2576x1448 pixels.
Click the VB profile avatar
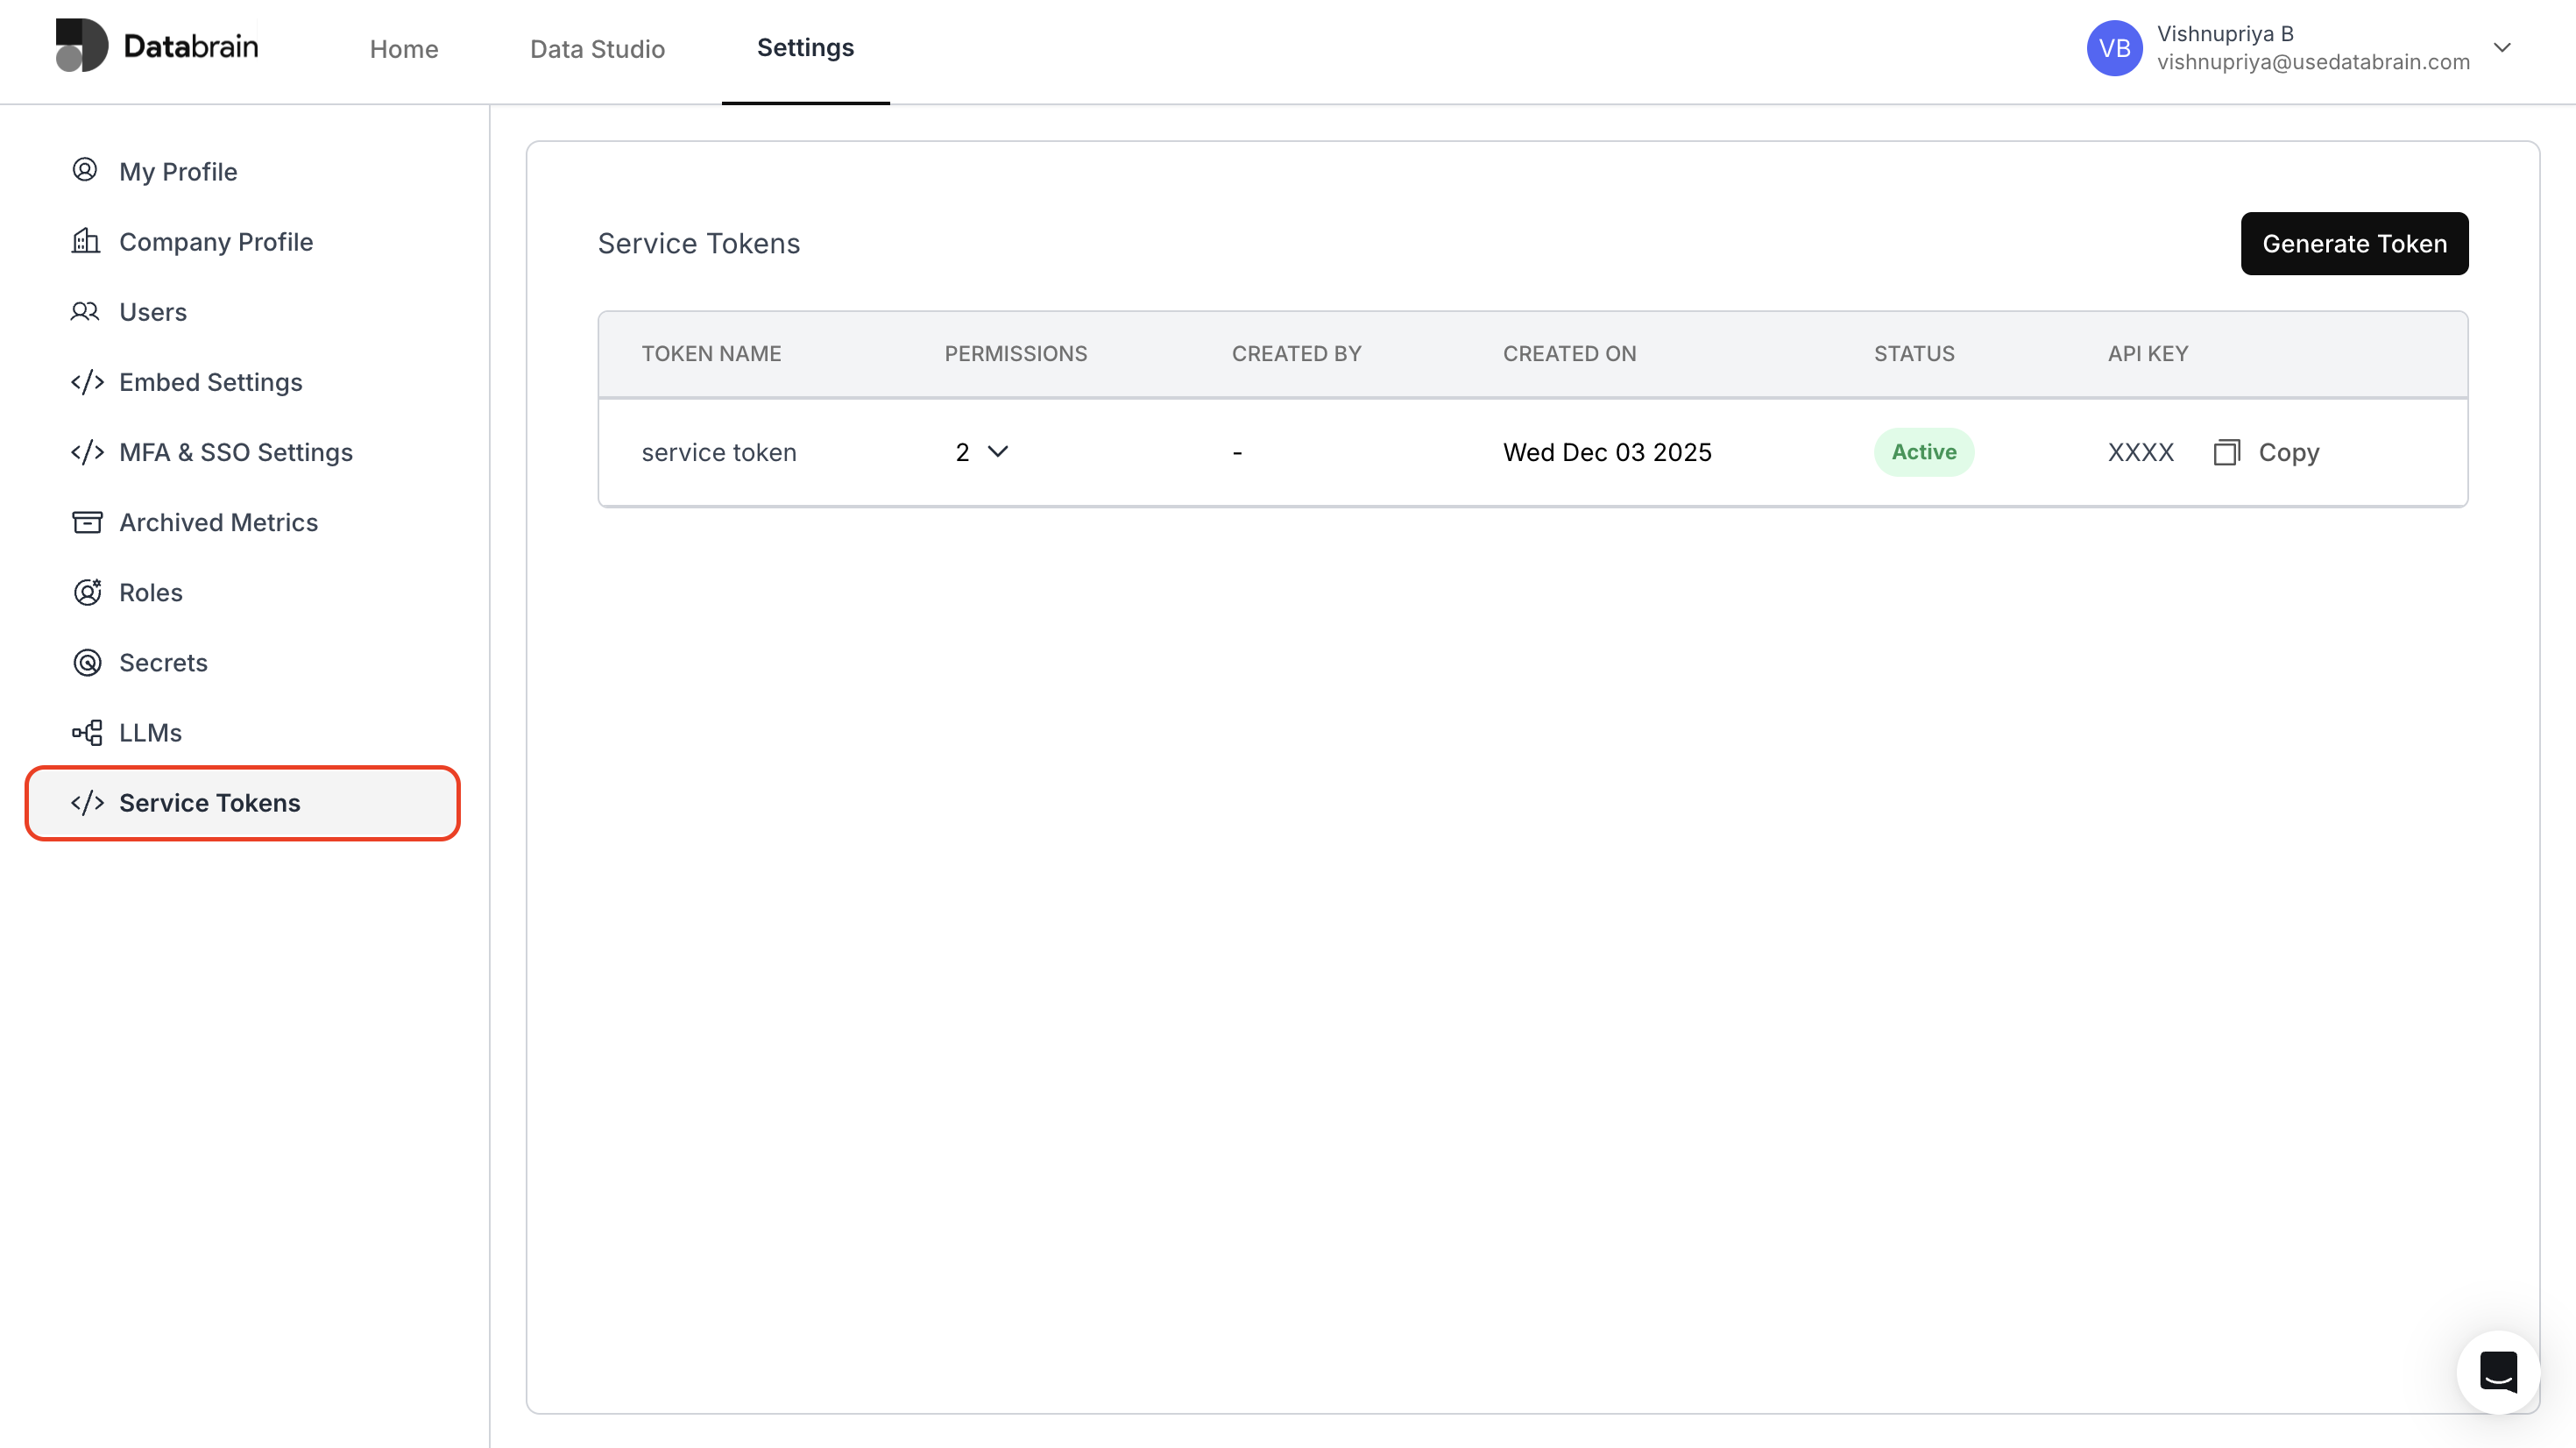[2114, 48]
